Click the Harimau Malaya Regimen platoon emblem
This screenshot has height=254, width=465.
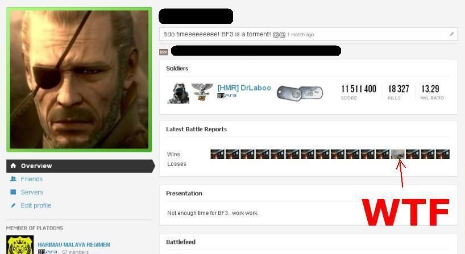pos(20,245)
